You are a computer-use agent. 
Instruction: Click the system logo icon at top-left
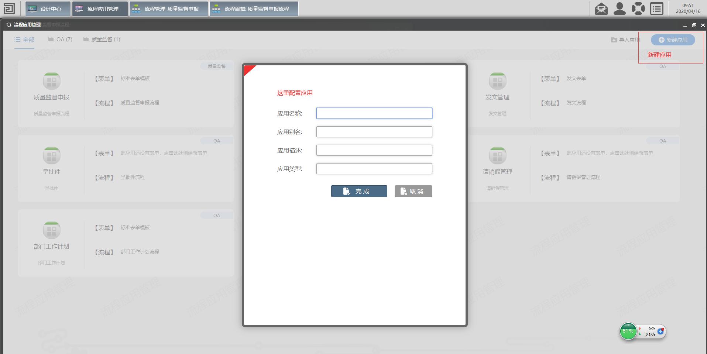point(9,8)
